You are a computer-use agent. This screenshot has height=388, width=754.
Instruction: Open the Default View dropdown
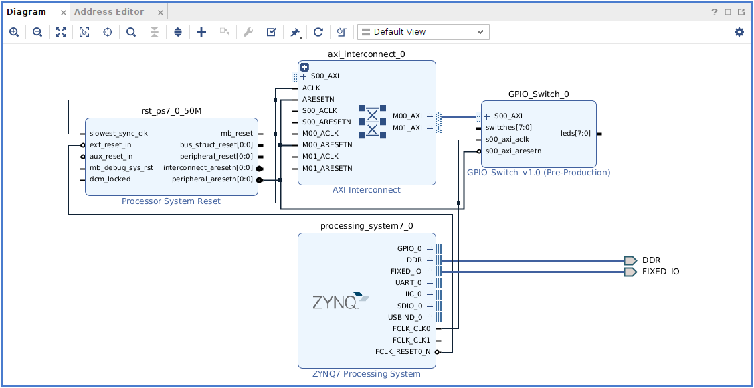pos(423,32)
